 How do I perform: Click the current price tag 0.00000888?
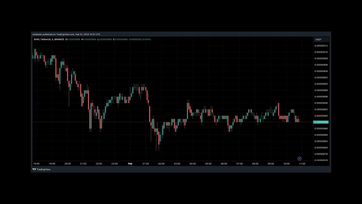pyautogui.click(x=321, y=122)
